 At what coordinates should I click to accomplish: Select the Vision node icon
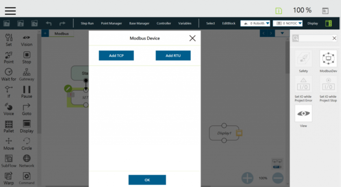click(27, 38)
